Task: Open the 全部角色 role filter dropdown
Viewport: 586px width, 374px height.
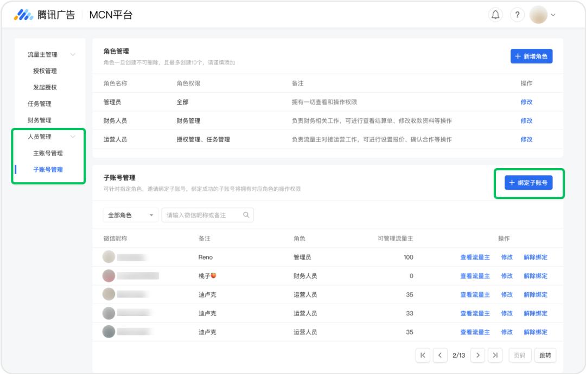Action: (x=130, y=215)
